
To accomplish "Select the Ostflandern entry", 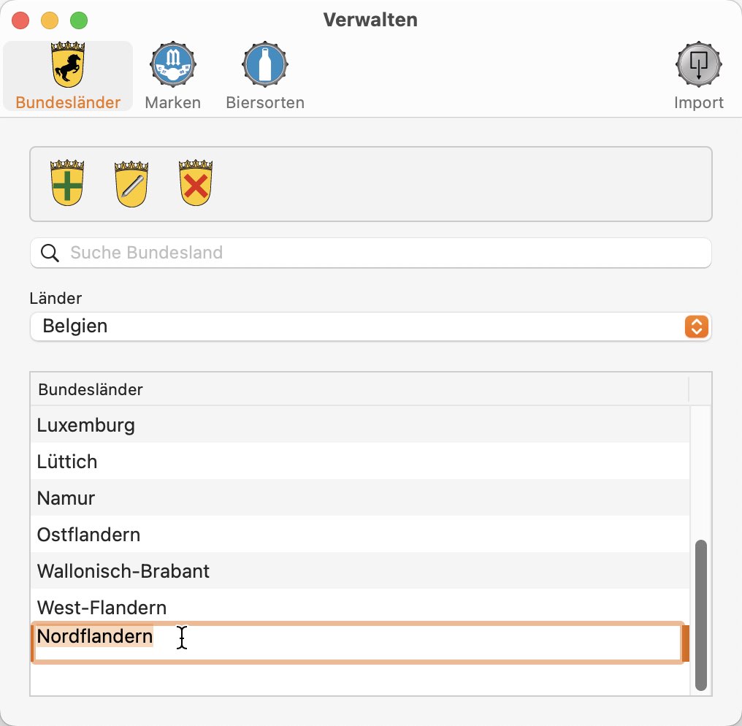I will pyautogui.click(x=359, y=534).
